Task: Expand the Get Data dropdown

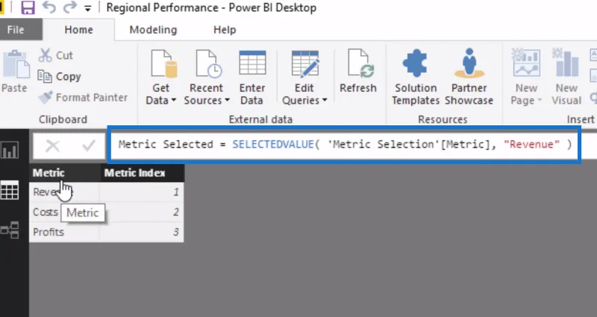Action: point(161,78)
